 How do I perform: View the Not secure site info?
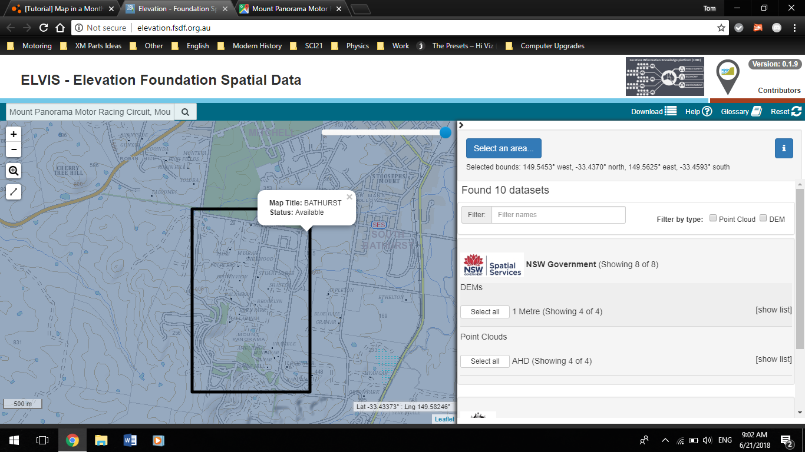point(100,28)
